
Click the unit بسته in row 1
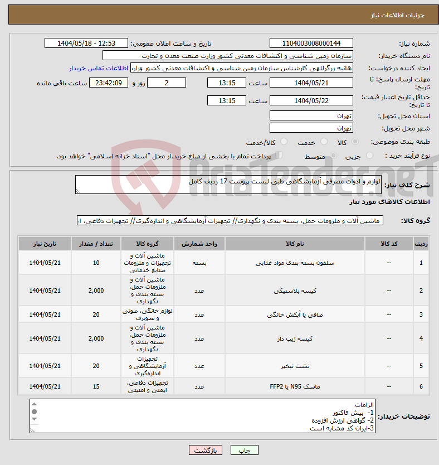[199, 263]
